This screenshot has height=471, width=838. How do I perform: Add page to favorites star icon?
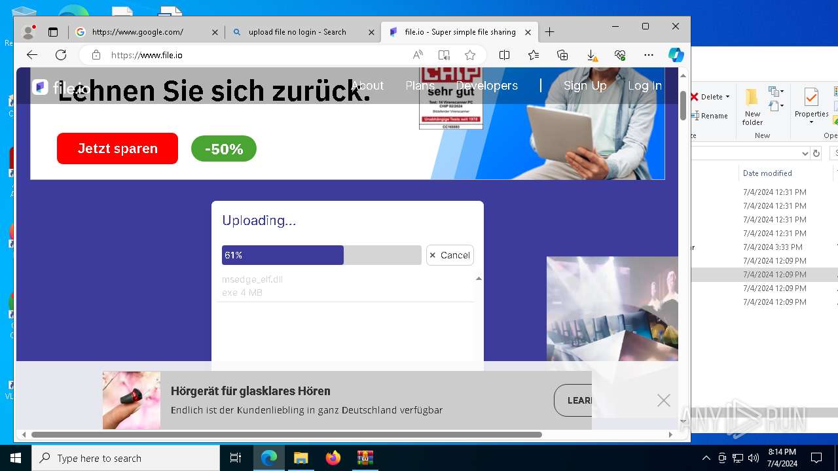tap(470, 55)
